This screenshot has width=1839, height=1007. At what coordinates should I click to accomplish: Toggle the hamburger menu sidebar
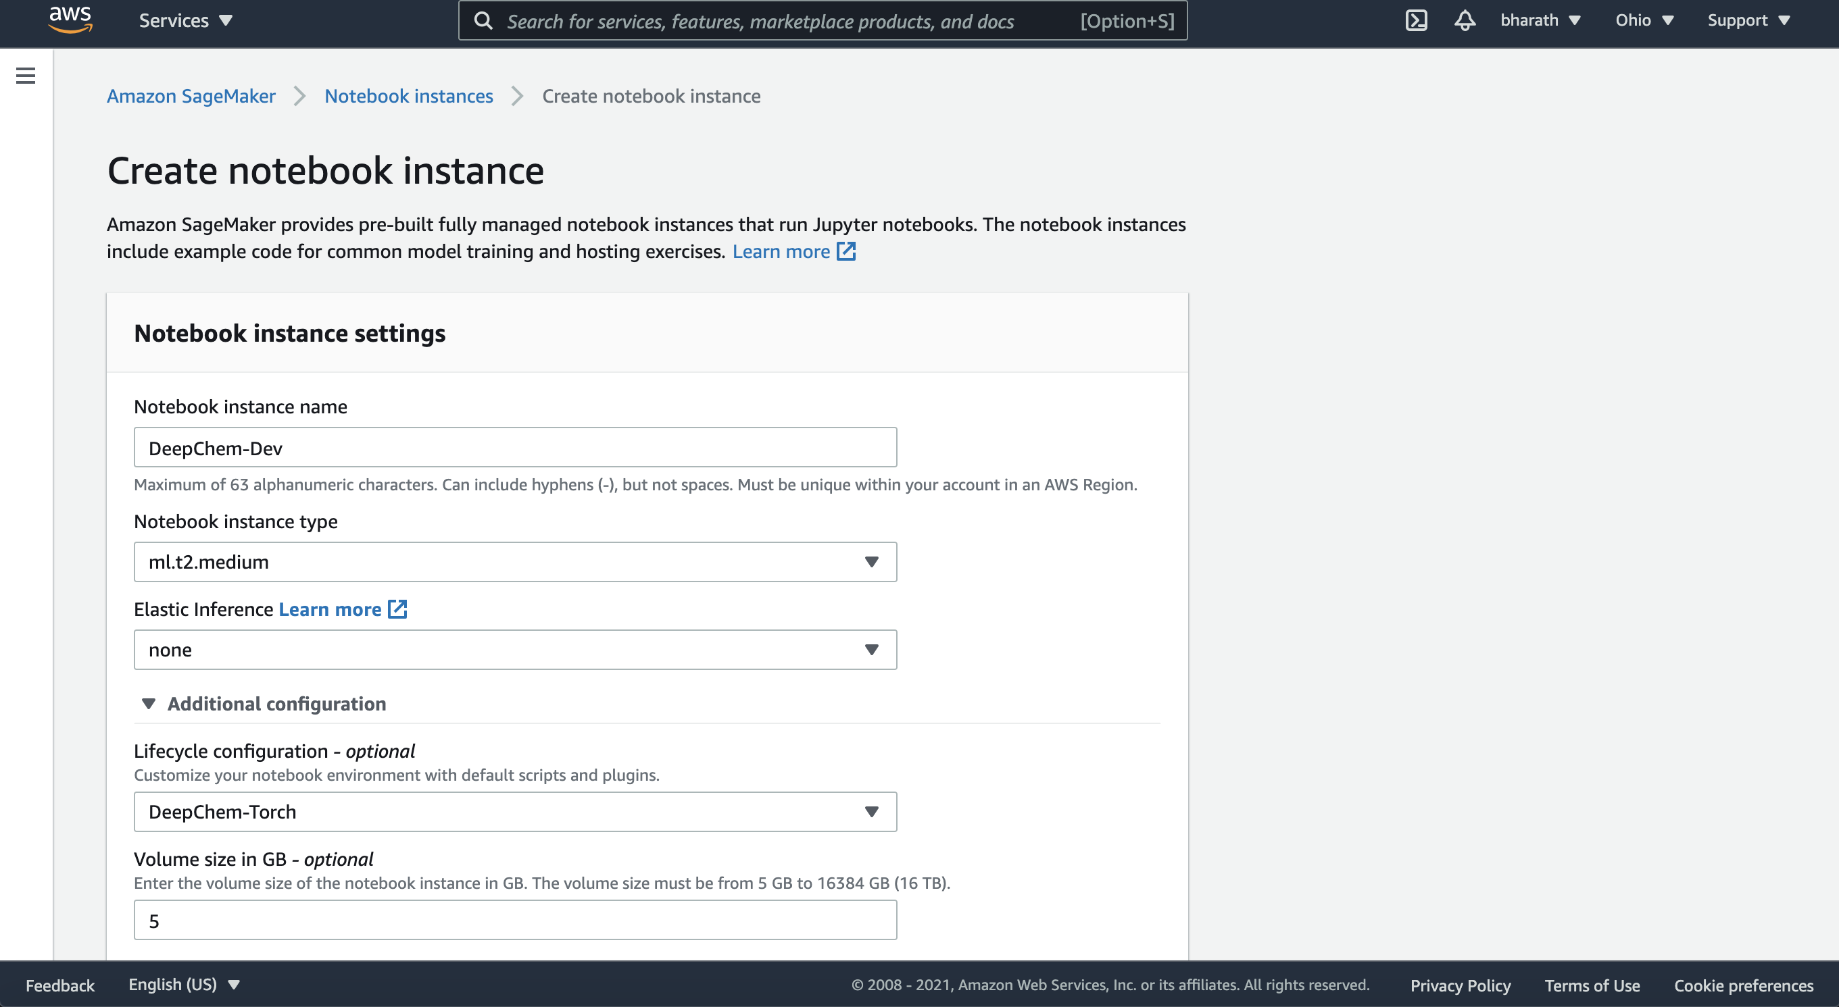[x=26, y=76]
